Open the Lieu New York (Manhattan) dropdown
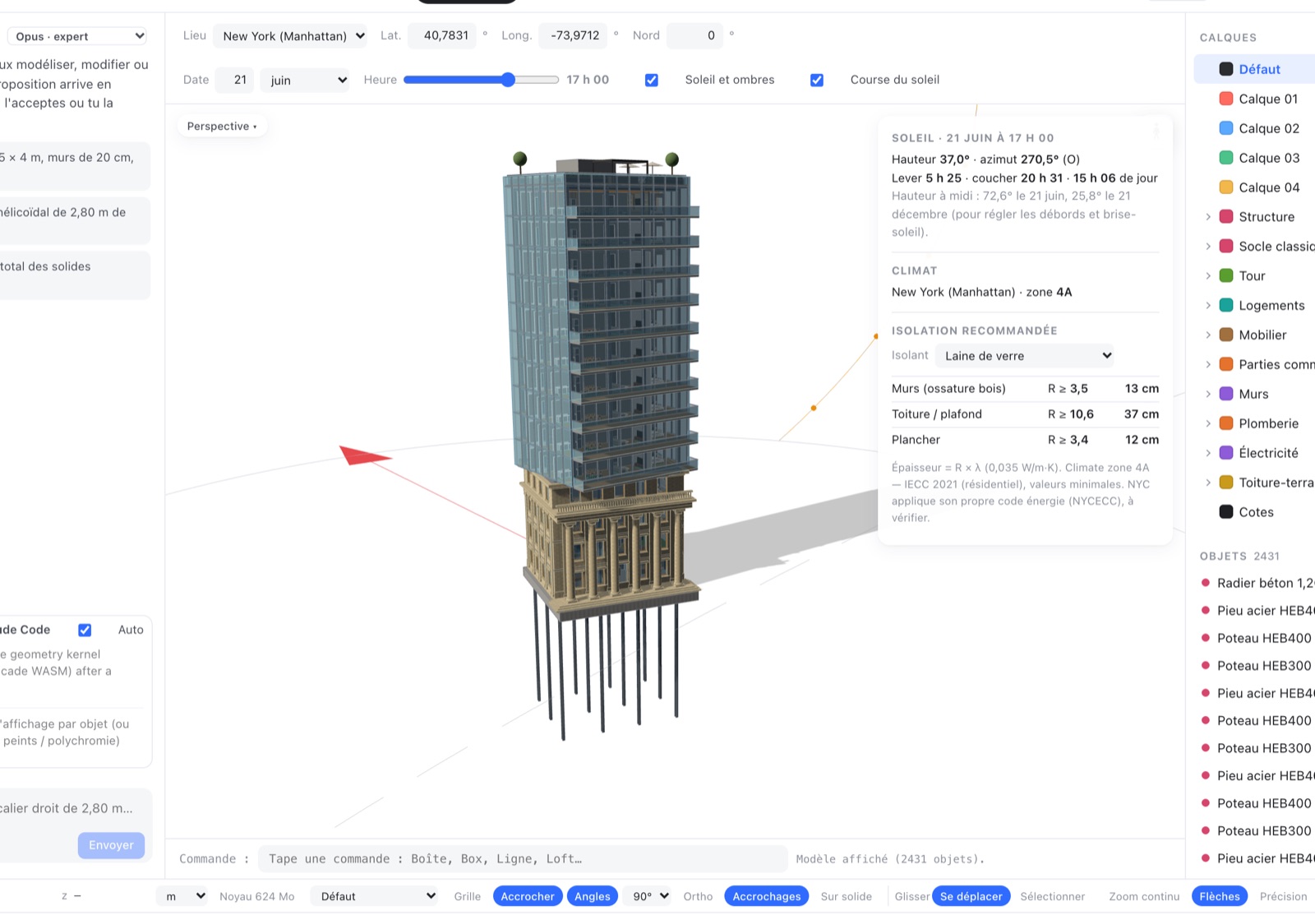The image size is (1315, 915). point(289,36)
